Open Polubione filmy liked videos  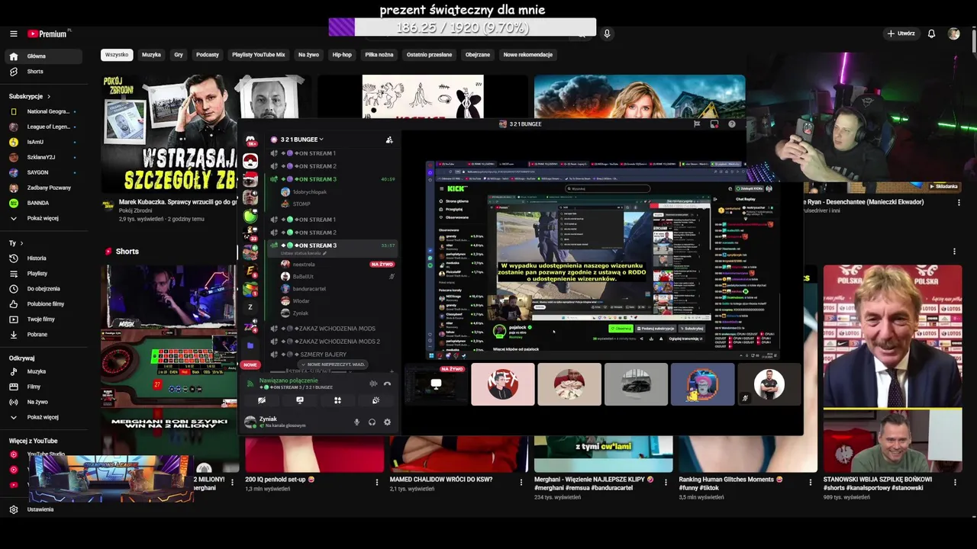(42, 304)
